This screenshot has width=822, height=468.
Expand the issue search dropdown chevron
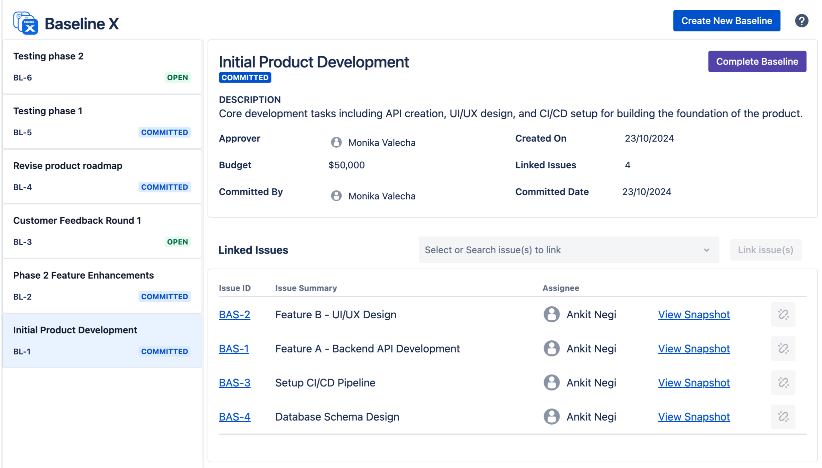706,250
